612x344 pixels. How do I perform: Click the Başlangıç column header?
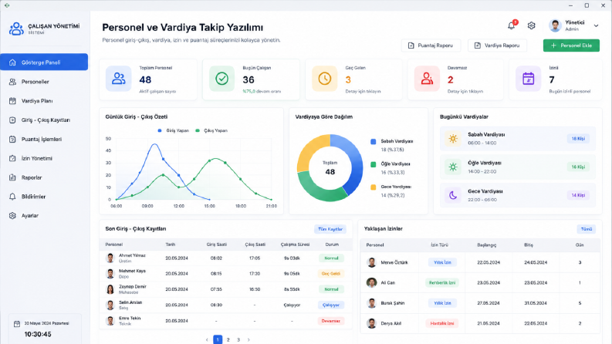tap(487, 245)
